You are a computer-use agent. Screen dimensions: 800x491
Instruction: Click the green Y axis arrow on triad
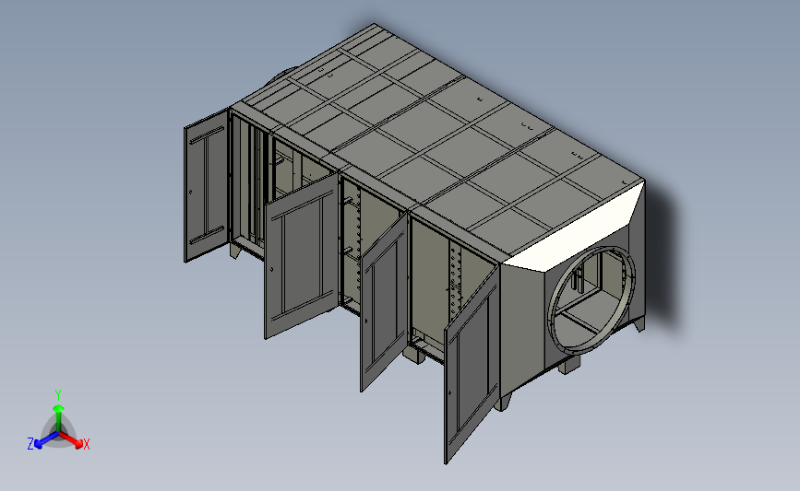pos(58,416)
